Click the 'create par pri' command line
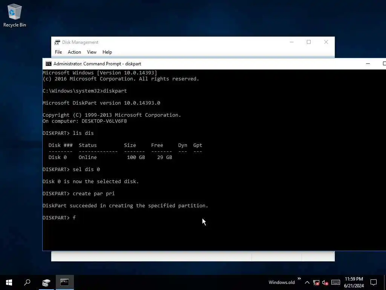The image size is (386, 290). (78, 194)
